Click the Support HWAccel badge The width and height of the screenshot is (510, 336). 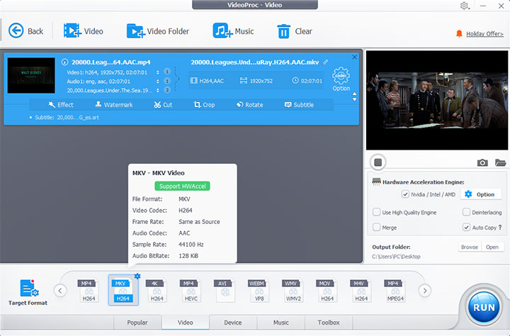coord(182,186)
